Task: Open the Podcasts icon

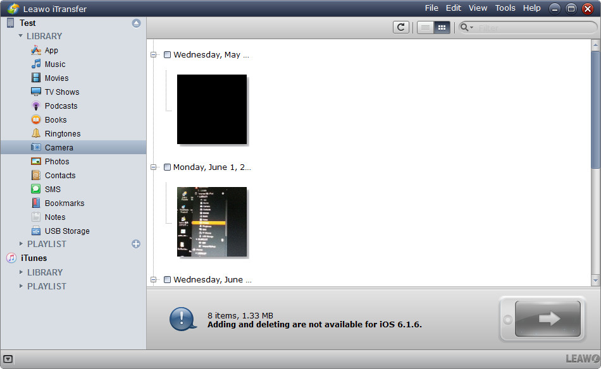Action: pos(36,106)
